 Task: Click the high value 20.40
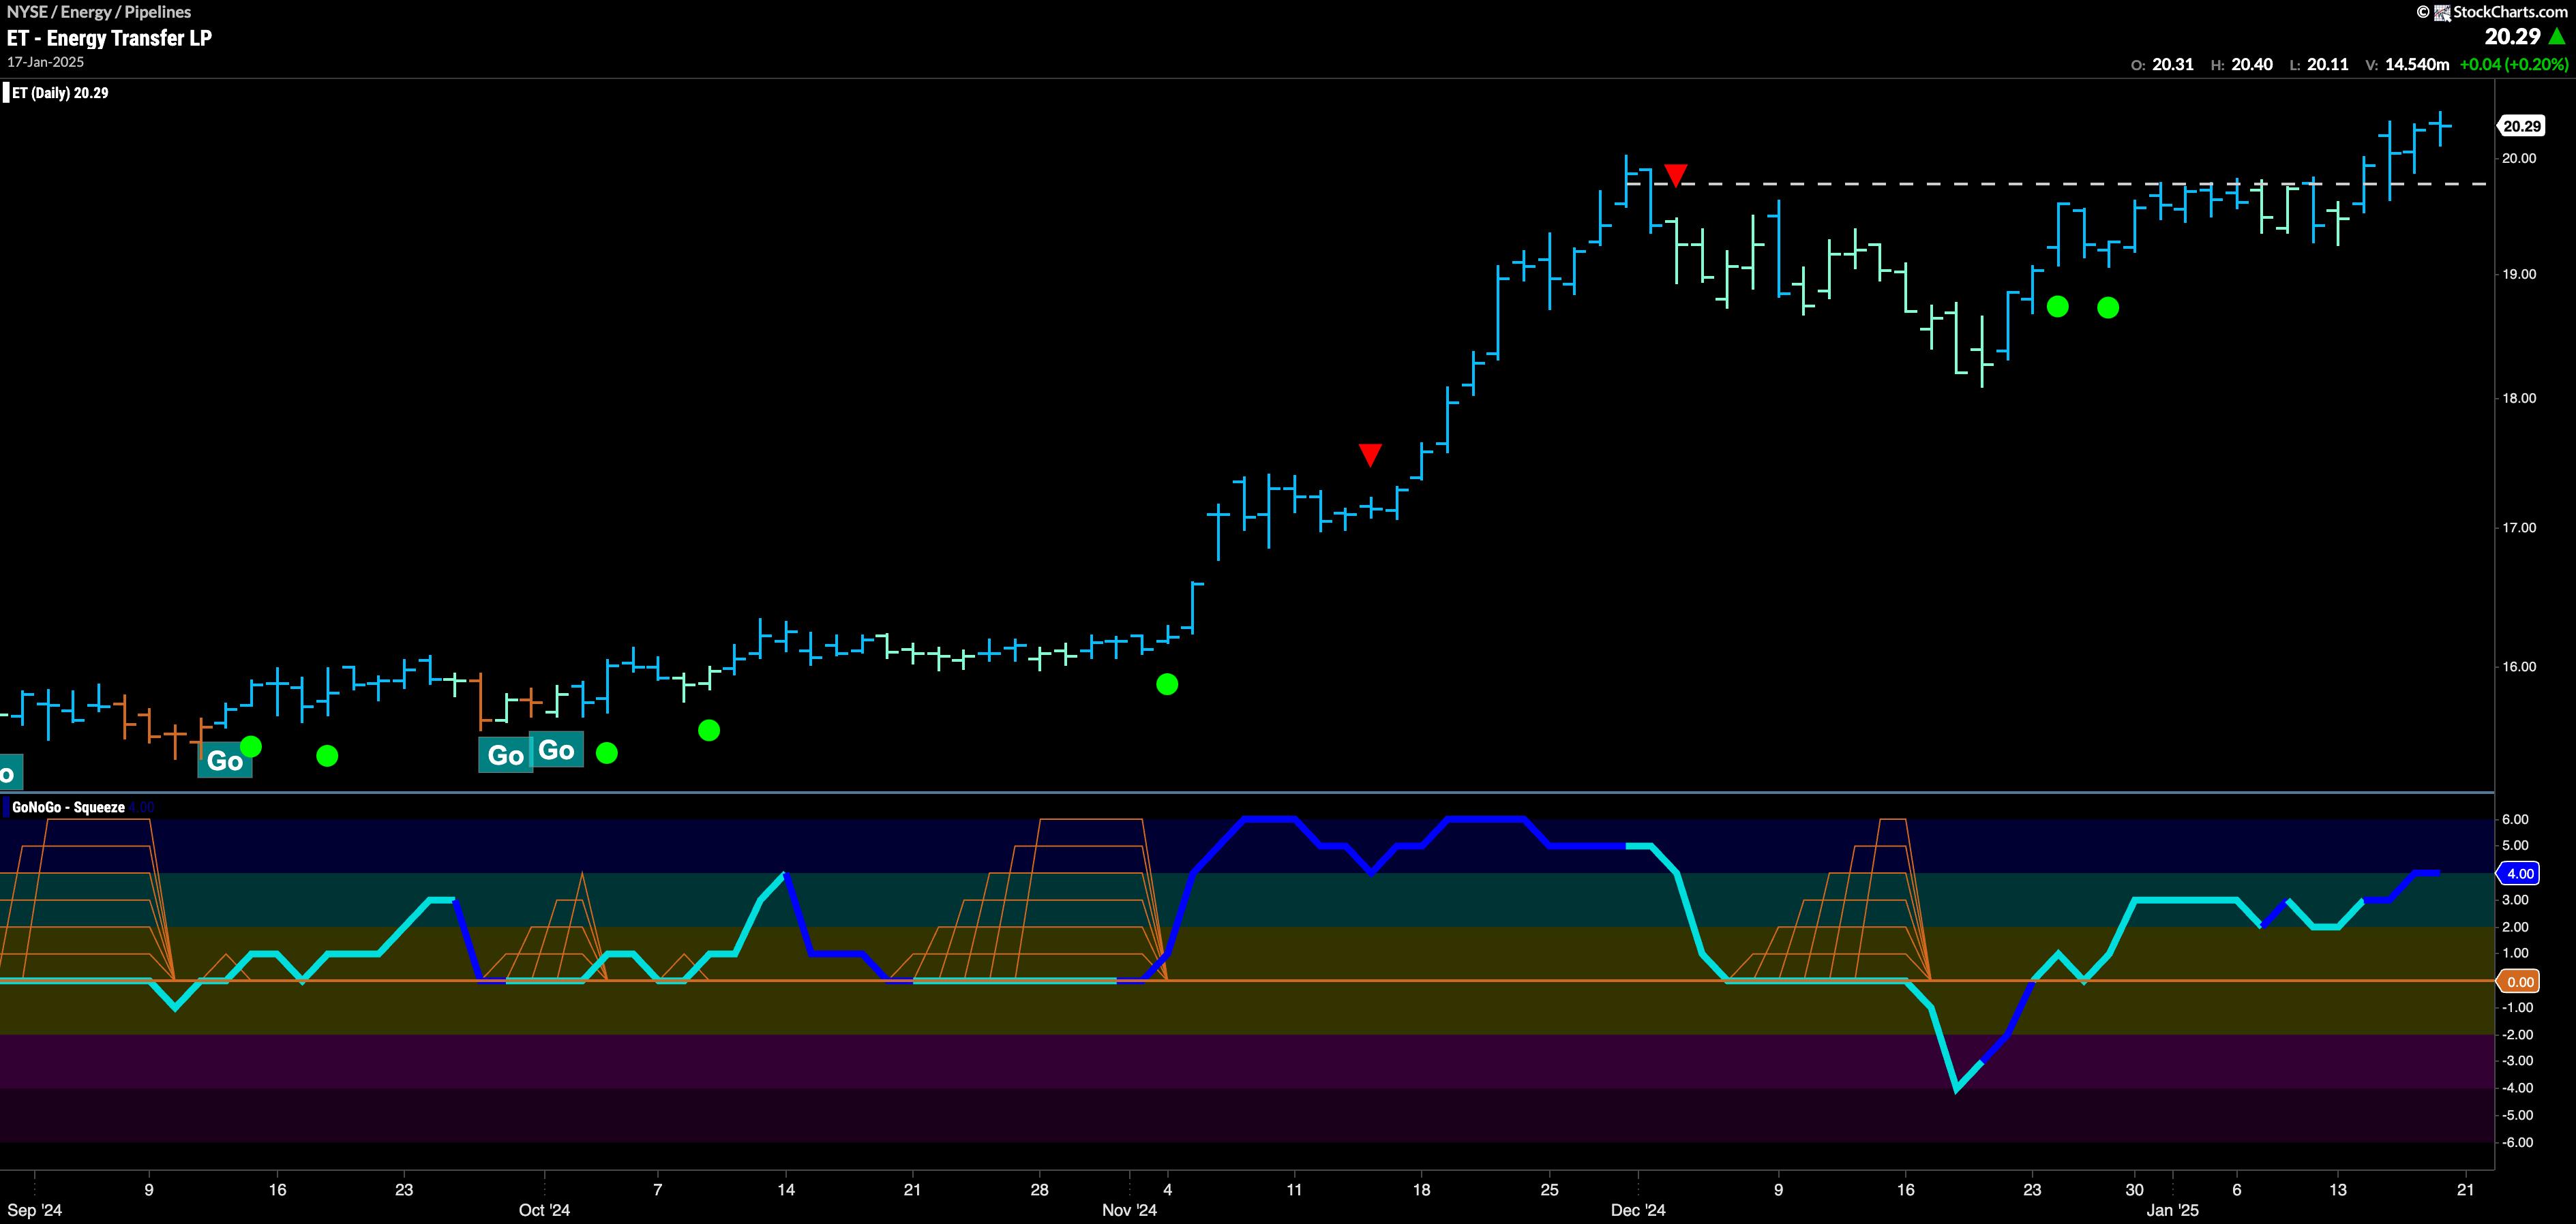coord(2252,64)
